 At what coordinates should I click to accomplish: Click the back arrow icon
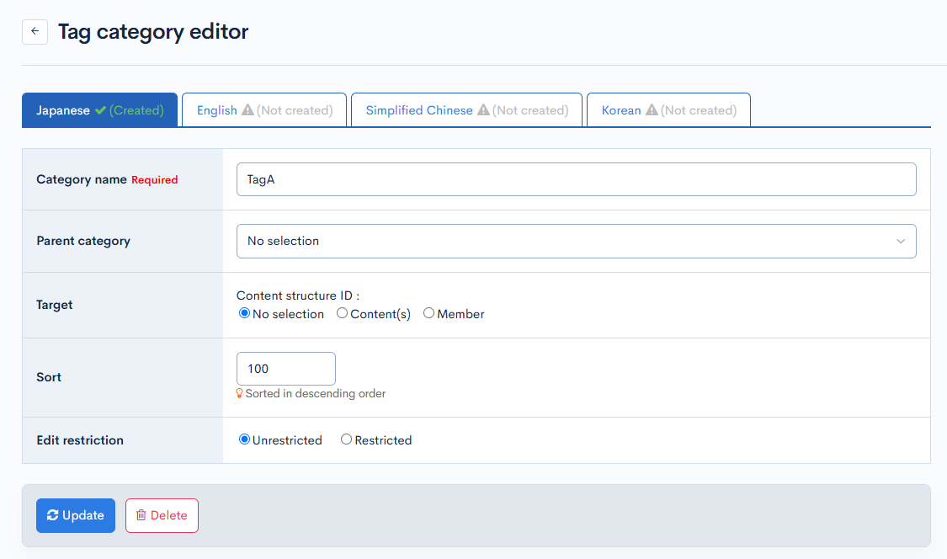coord(35,32)
